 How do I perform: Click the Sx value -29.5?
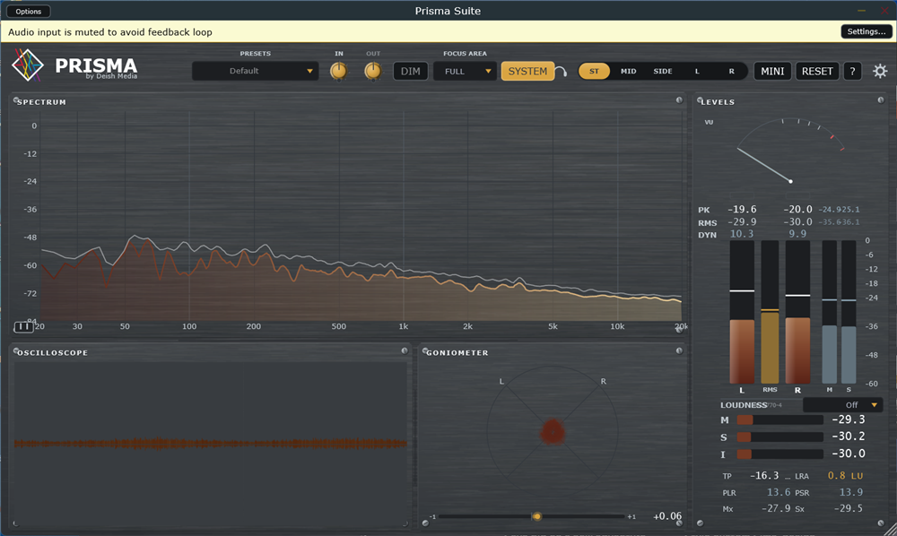pos(848,508)
